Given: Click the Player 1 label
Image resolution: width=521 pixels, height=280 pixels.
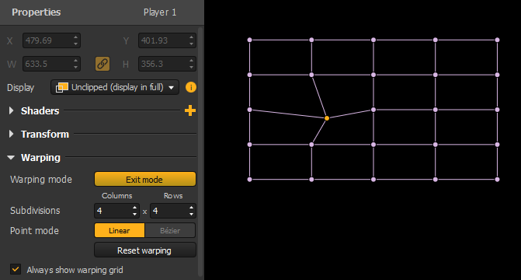Looking at the screenshot, I should coord(160,12).
